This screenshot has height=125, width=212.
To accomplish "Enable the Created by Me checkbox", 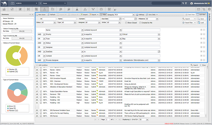I will [x=140, y=23].
